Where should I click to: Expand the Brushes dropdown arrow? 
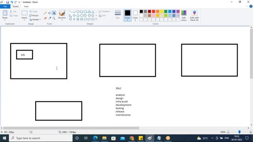[62, 20]
